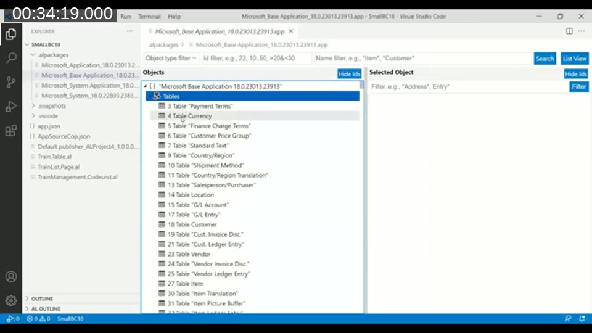This screenshot has height=333, width=592.
Task: Focus the Name filter input field
Action: point(423,58)
